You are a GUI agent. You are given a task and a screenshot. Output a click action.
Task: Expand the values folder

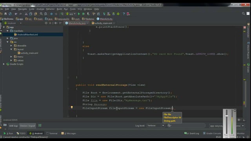coord(11,60)
